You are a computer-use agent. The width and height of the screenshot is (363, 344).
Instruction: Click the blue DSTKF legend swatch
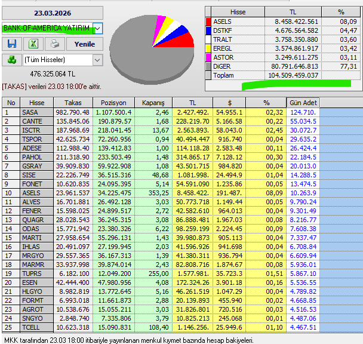[x=208, y=30]
